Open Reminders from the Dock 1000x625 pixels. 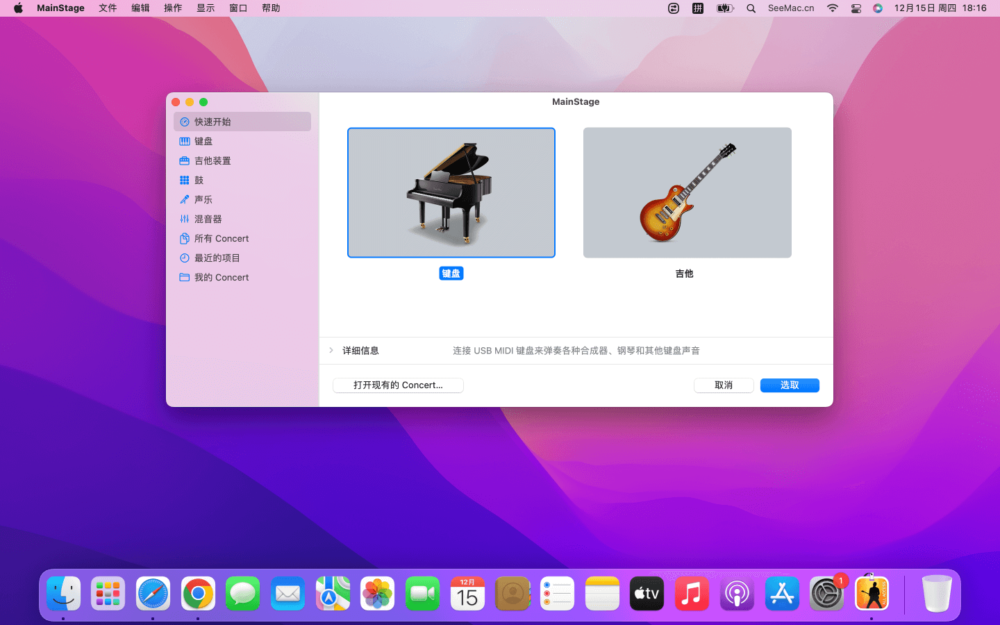(x=557, y=594)
